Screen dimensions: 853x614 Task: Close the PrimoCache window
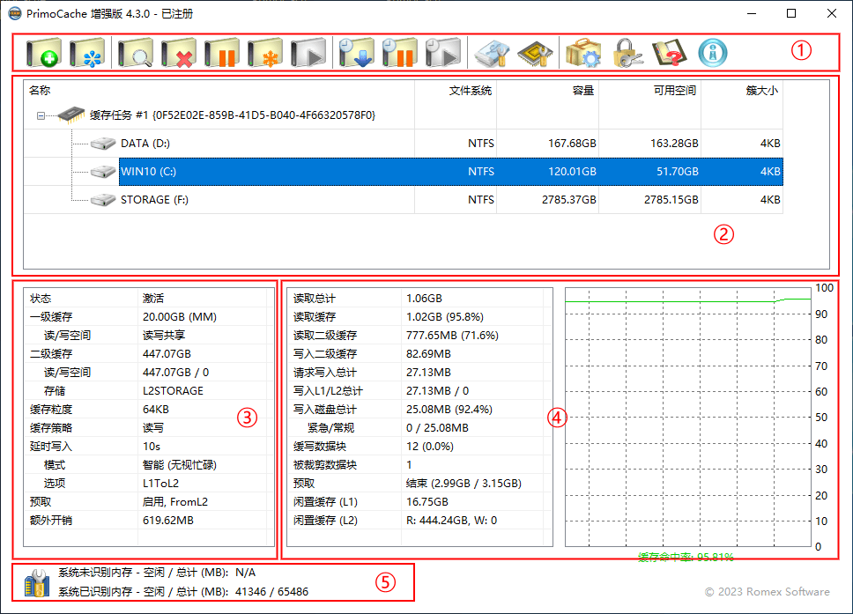pyautogui.click(x=832, y=13)
